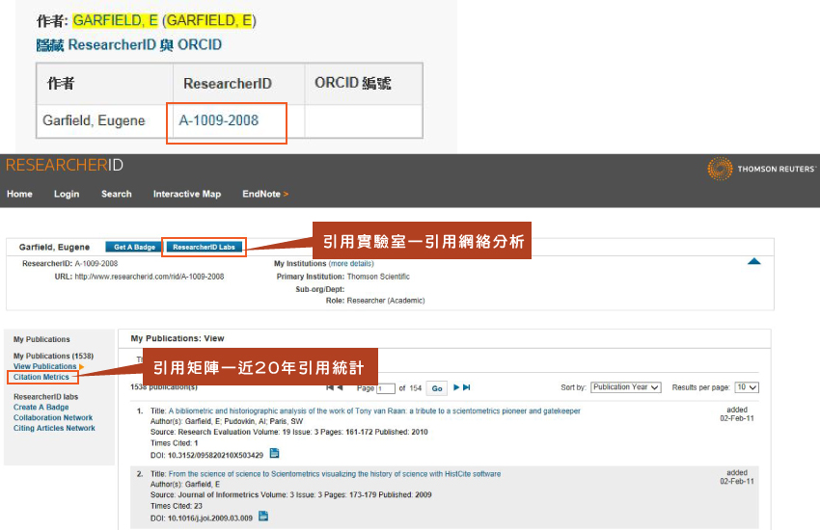The height and width of the screenshot is (530, 820).
Task: Jump to last results page
Action: tap(467, 387)
